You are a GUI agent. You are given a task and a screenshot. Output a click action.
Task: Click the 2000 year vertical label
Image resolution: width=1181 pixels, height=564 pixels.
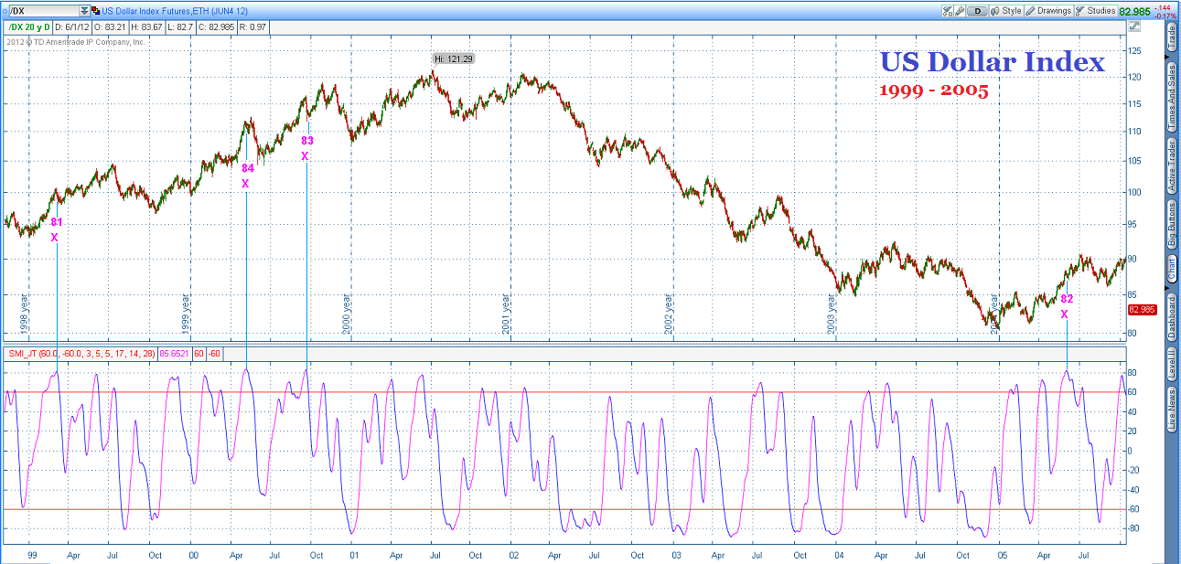347,313
